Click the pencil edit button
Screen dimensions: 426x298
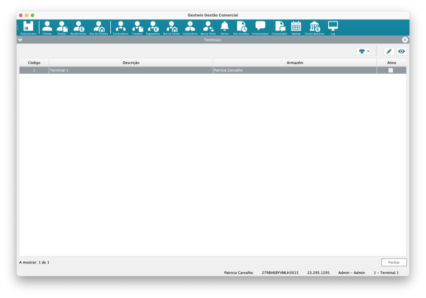pyautogui.click(x=388, y=51)
